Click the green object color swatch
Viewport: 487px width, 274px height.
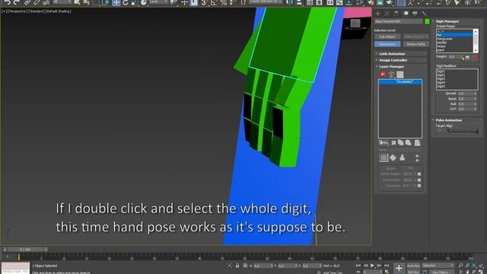tap(427, 21)
